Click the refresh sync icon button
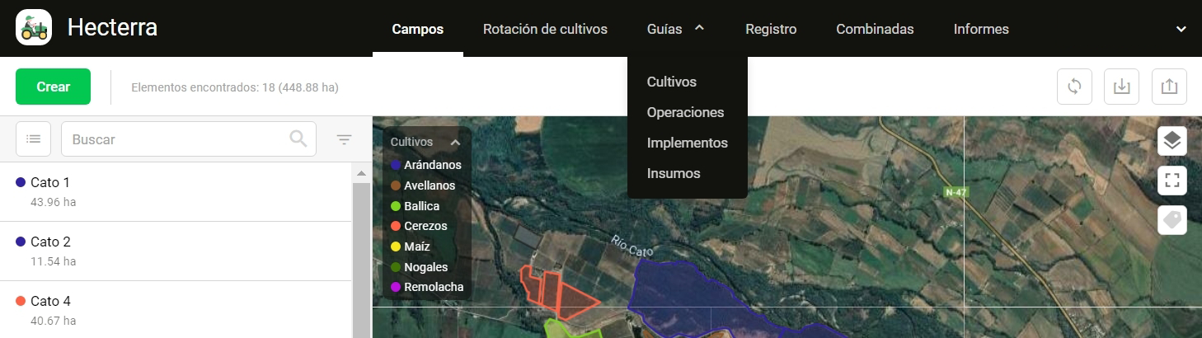This screenshot has width=1202, height=338. (x=1074, y=87)
